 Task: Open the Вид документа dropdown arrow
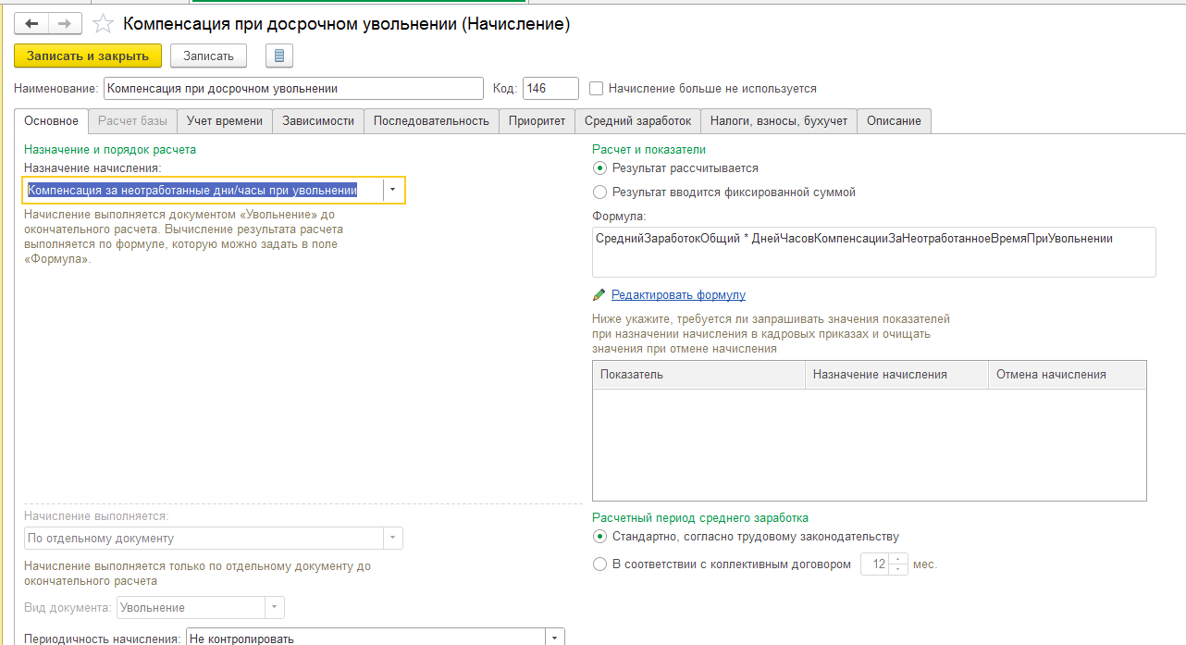pyautogui.click(x=275, y=608)
